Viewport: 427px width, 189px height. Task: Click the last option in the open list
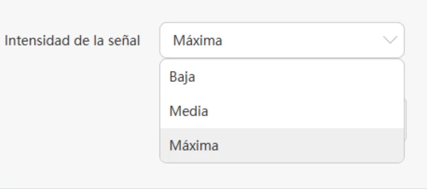click(x=282, y=145)
